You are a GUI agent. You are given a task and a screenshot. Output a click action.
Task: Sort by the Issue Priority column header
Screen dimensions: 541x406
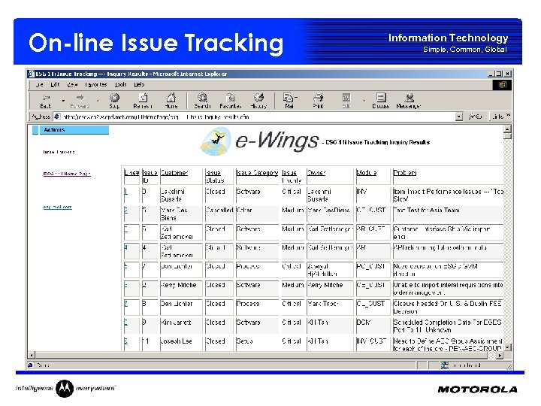click(x=292, y=177)
